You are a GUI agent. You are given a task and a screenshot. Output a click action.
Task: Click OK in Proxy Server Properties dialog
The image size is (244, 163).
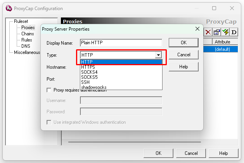(x=183, y=43)
